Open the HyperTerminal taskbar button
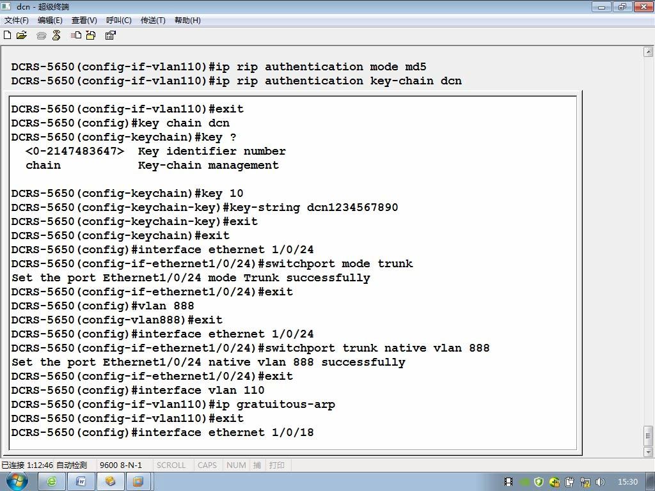 (x=110, y=481)
